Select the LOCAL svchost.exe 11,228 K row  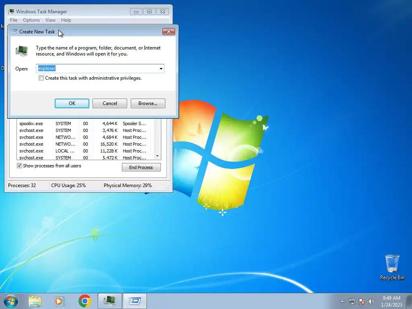(85, 151)
